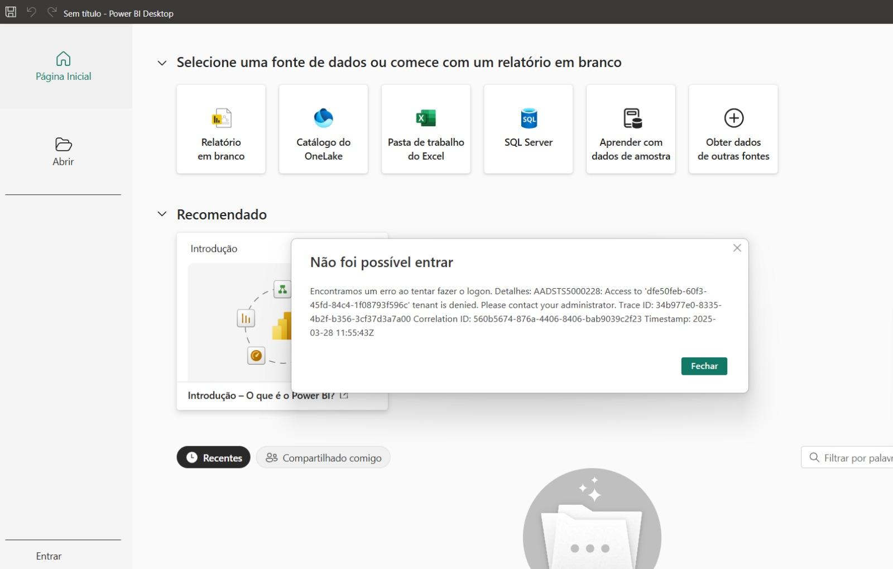Click the Redo arrow icon
The image size is (893, 569).
tap(51, 12)
